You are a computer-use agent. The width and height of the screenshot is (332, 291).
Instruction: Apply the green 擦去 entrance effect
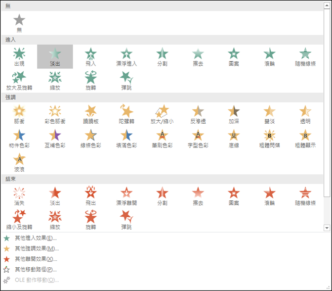198,56
